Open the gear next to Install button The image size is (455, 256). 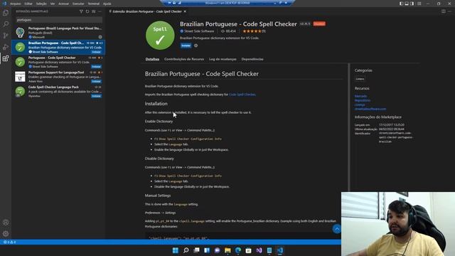coord(196,46)
